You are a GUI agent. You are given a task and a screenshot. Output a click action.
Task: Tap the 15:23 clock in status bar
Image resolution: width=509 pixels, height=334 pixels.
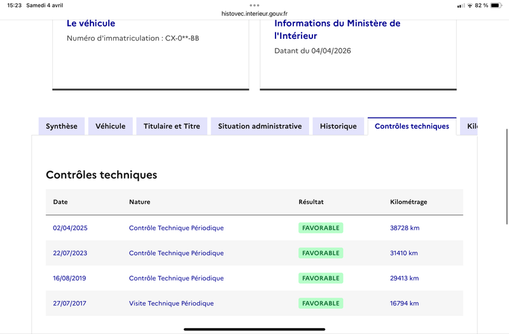[14, 6]
